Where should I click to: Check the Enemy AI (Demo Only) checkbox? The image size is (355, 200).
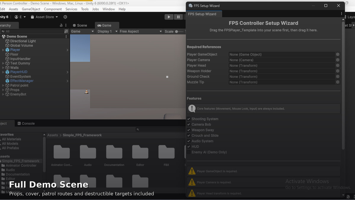(189, 152)
